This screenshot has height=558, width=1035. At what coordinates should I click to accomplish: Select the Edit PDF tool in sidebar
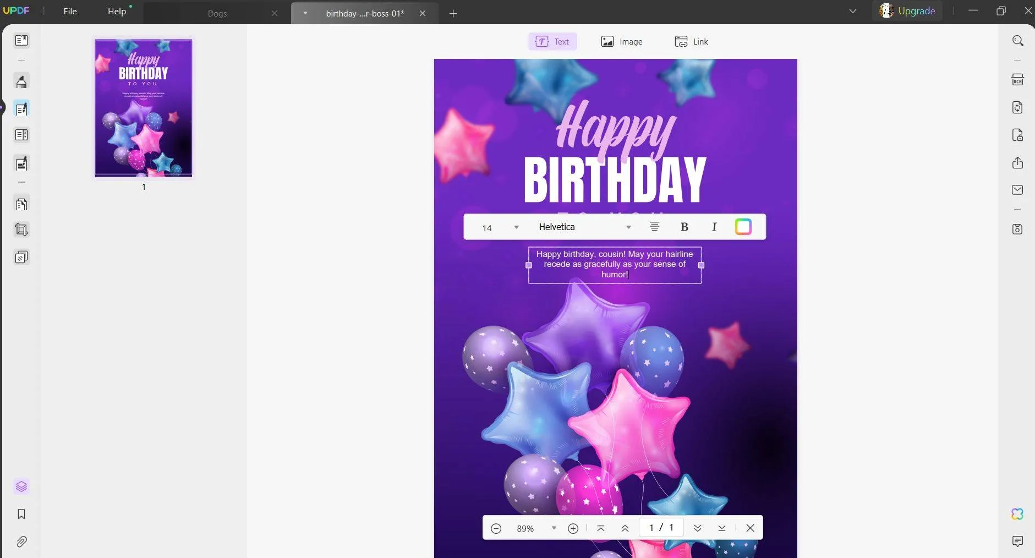coord(21,108)
